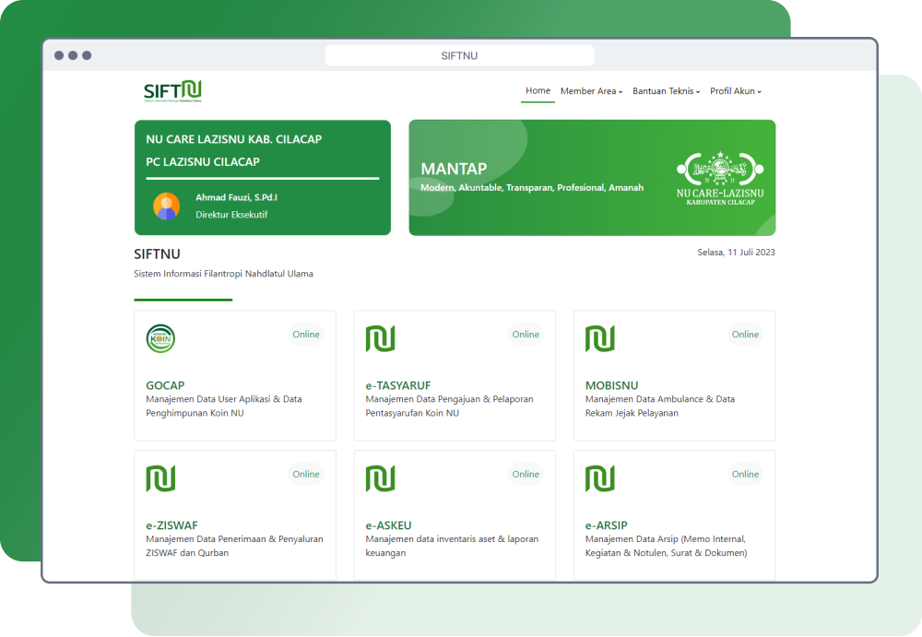
Task: Click the NU icon on the e-ARSIP card
Action: click(600, 478)
